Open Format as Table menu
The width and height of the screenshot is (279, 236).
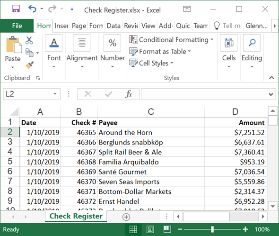pyautogui.click(x=160, y=51)
